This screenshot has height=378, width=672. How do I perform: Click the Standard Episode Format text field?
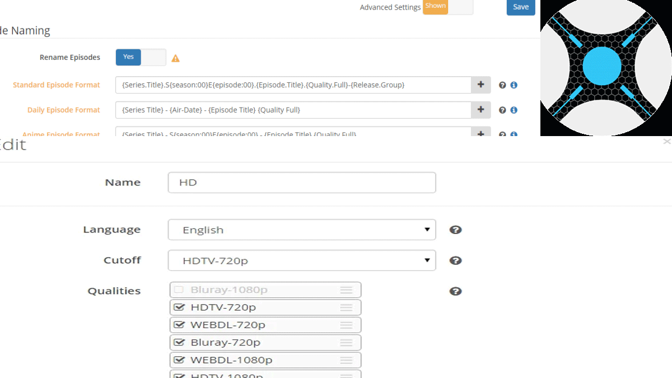tap(293, 85)
